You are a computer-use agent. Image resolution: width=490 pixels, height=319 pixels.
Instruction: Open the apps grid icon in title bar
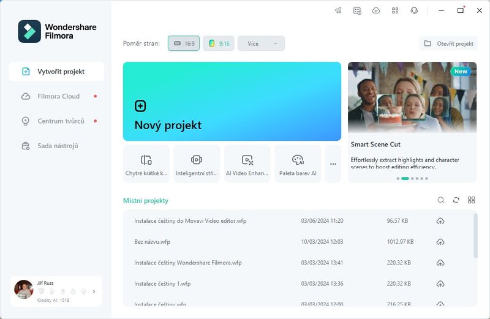(395, 10)
